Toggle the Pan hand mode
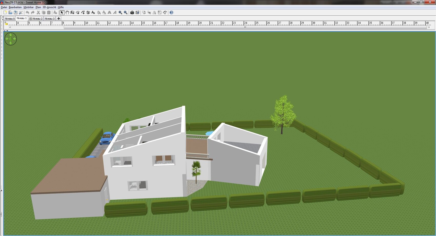 pyautogui.click(x=67, y=13)
